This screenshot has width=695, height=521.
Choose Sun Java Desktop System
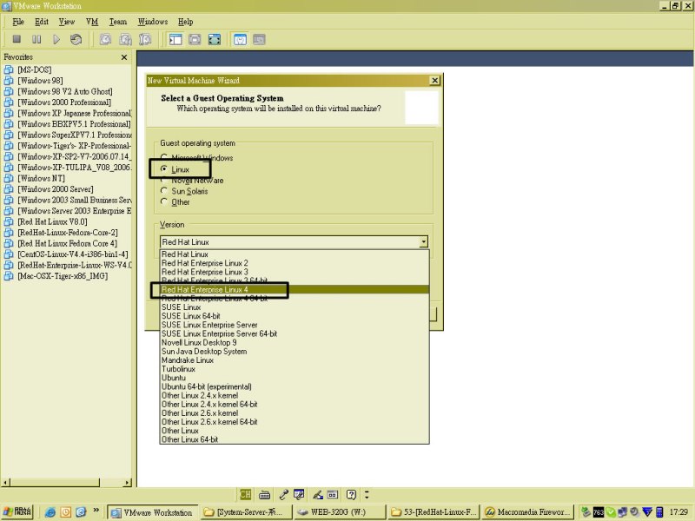[x=295, y=352]
